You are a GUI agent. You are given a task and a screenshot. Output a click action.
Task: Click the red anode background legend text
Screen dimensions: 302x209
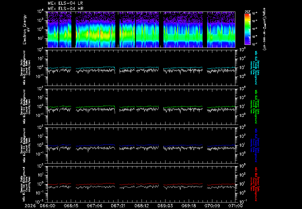255,184
